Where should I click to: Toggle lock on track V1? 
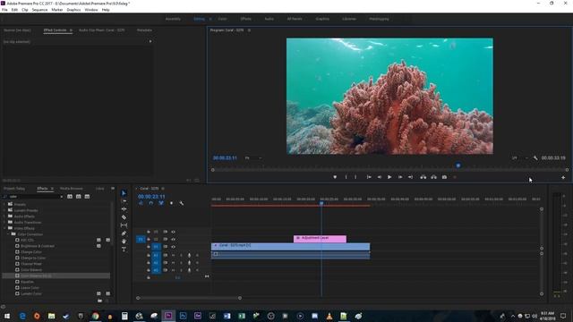[149, 247]
